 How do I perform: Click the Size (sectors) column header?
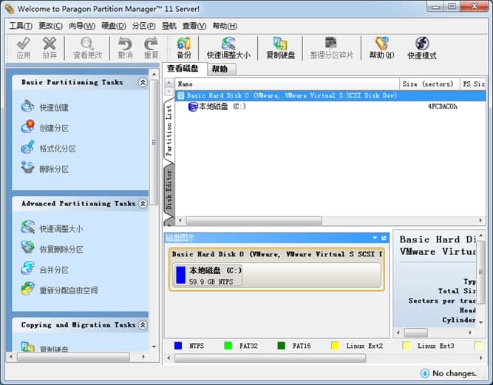429,84
